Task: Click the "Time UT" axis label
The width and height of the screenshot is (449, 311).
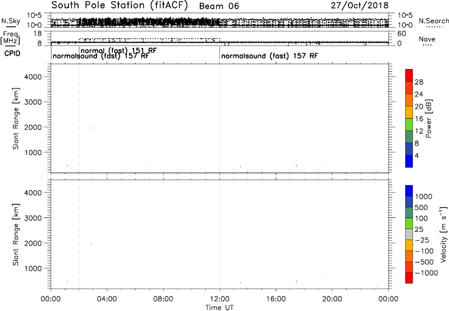Action: click(219, 308)
